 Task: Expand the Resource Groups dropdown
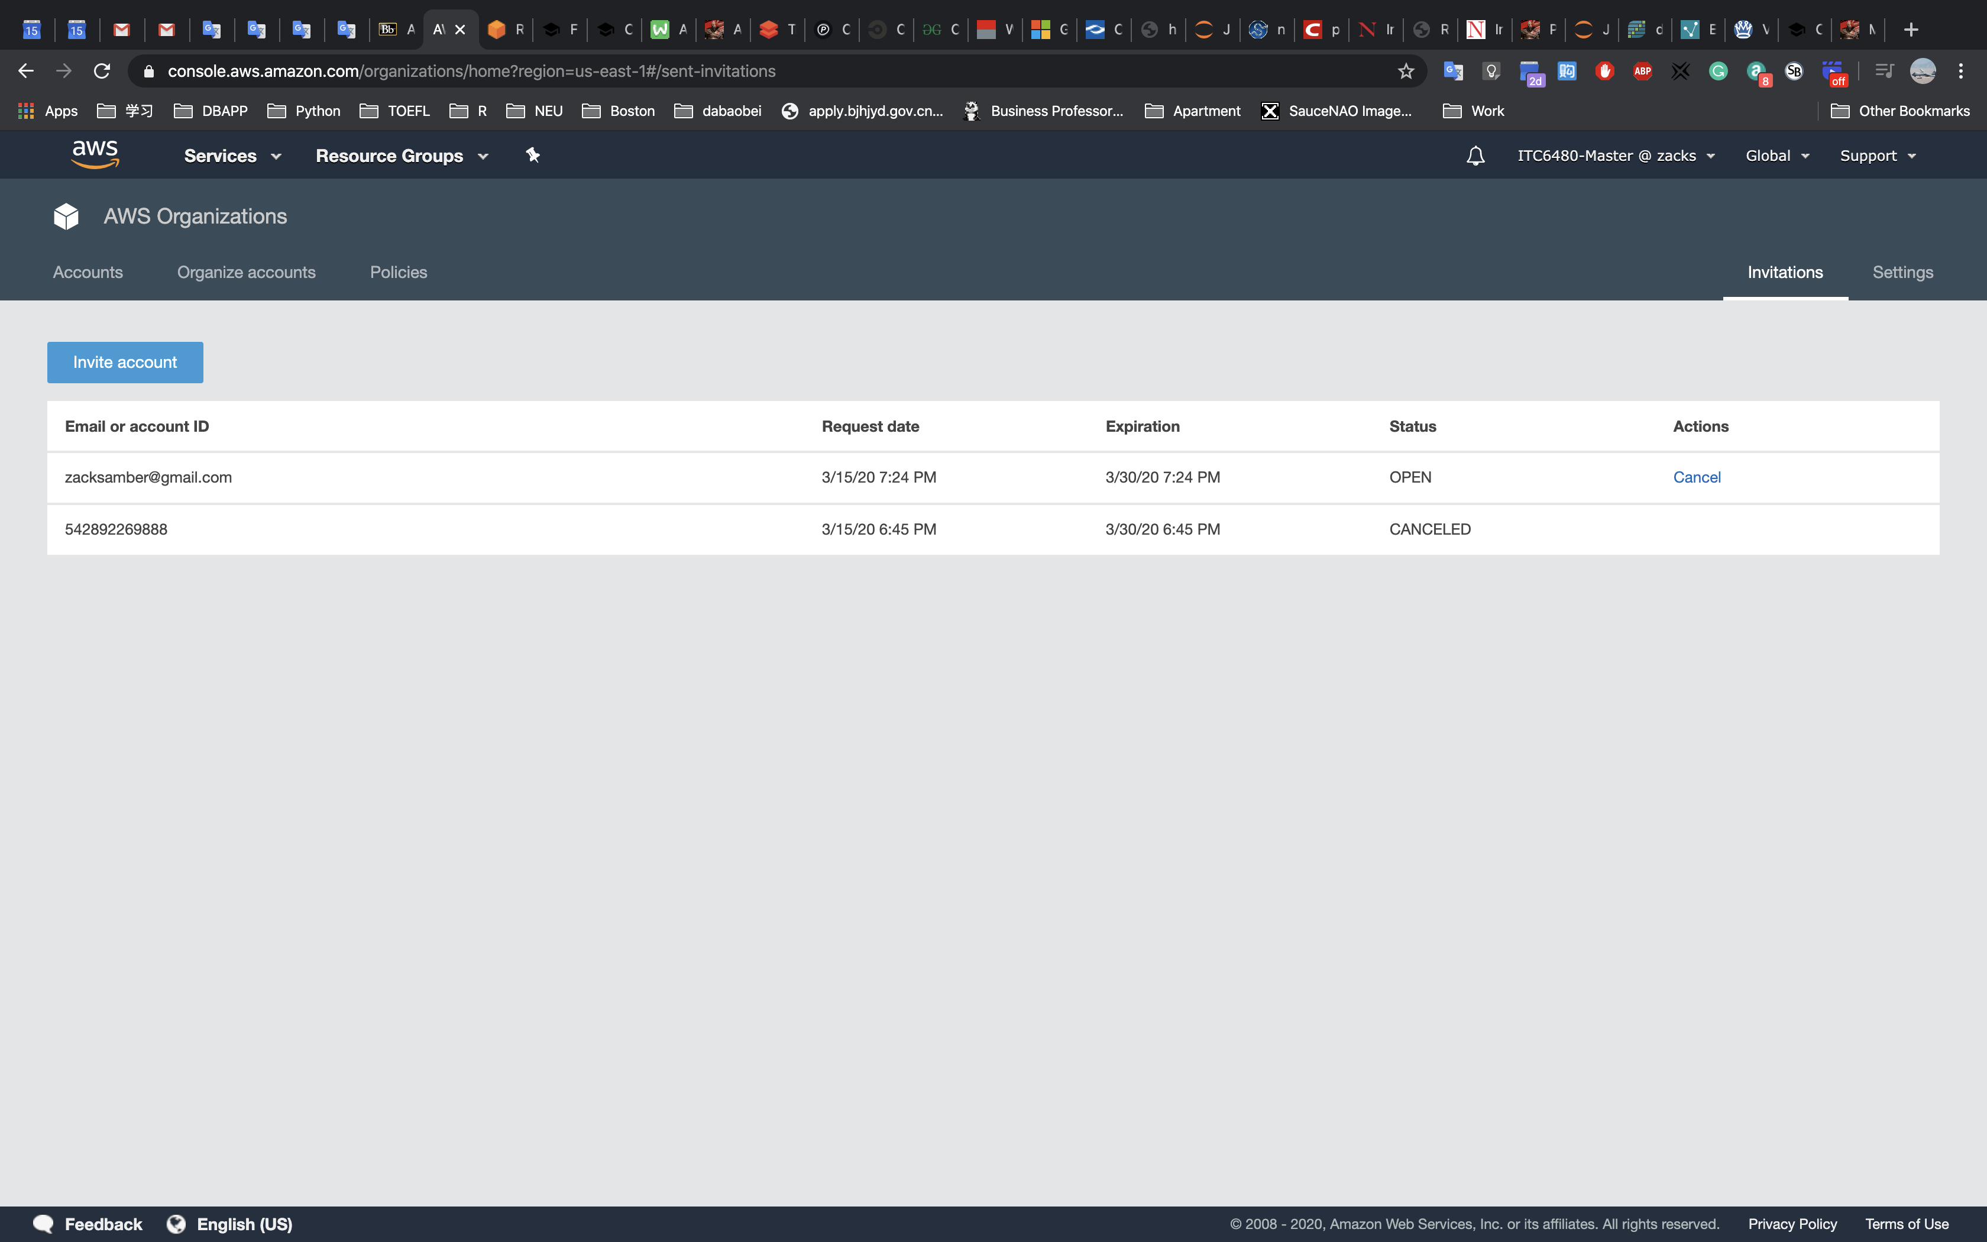(x=402, y=156)
